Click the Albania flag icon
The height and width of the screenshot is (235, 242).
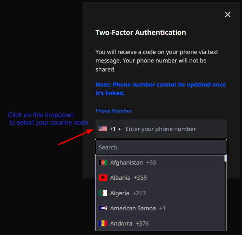[103, 178]
